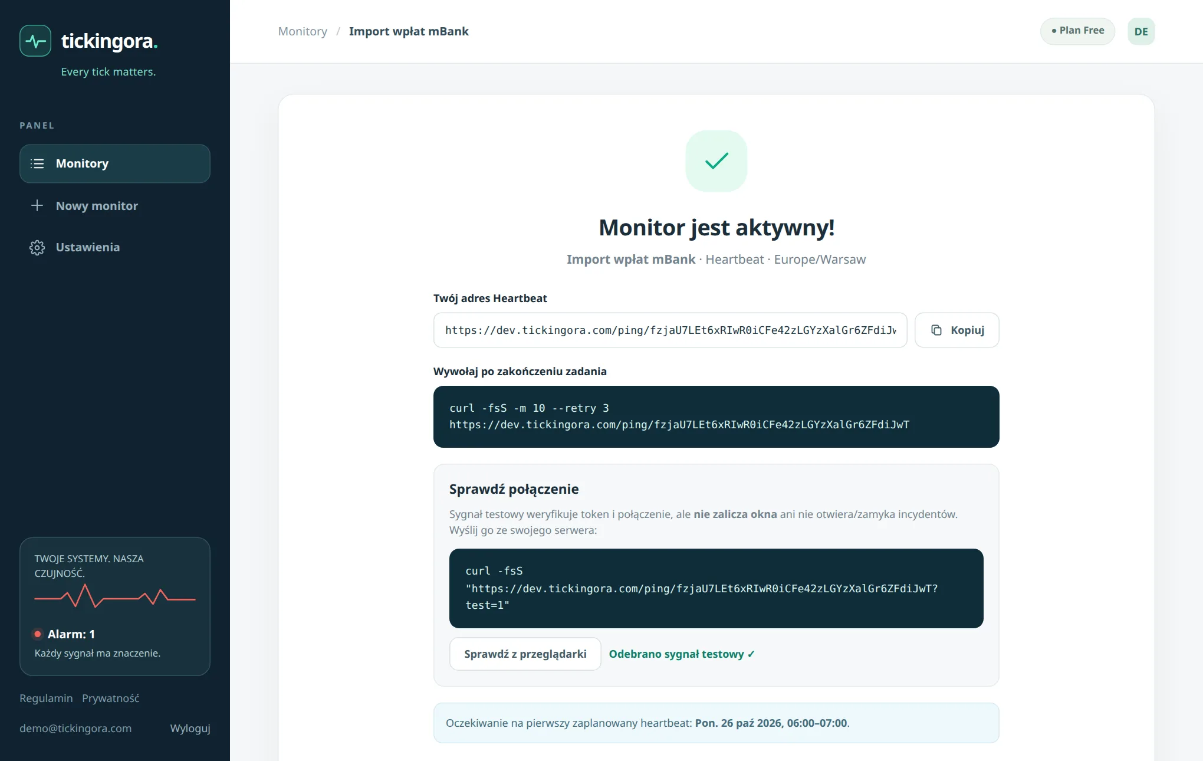Click Sprawdź z przeglądarki button
This screenshot has width=1203, height=761.
(x=525, y=654)
